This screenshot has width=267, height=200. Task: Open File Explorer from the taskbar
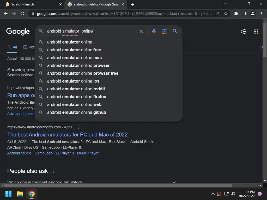pos(20,194)
